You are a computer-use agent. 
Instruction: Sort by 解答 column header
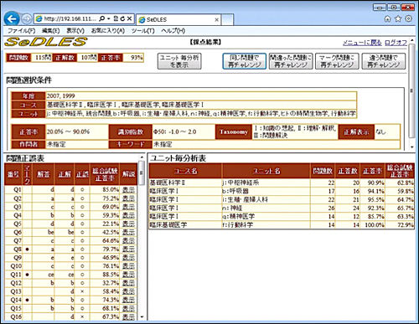(43, 174)
